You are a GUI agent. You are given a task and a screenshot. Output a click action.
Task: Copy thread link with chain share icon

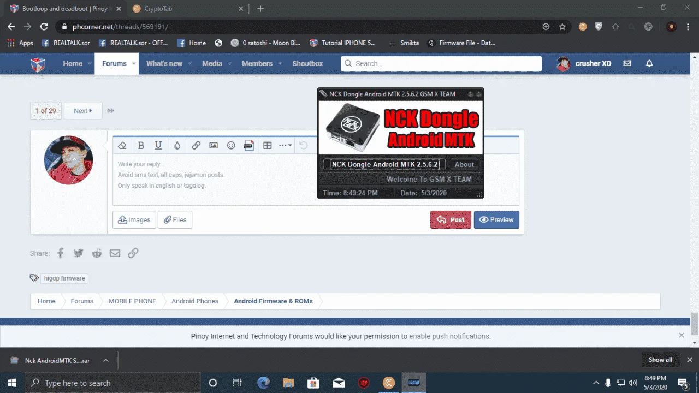point(133,253)
